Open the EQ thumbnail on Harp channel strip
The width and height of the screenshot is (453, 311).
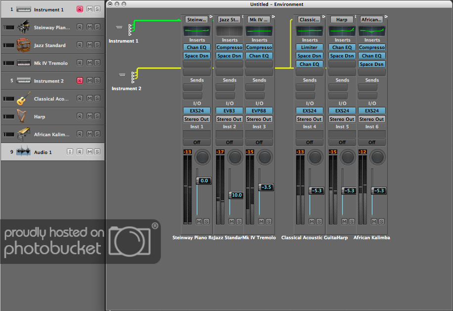[342, 31]
